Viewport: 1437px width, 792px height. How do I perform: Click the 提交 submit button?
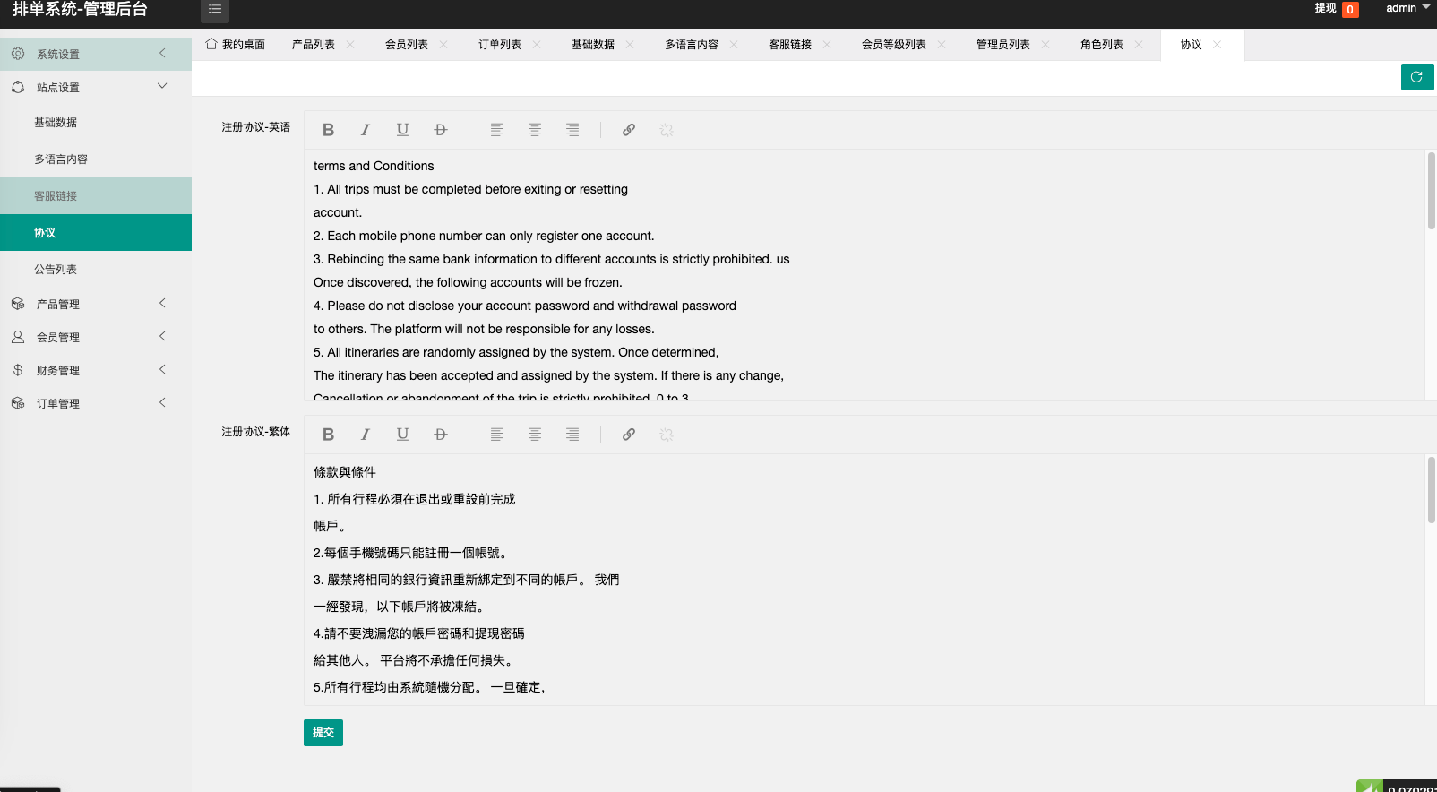coord(323,733)
